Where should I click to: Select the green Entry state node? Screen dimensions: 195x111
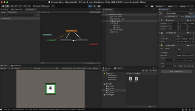(x=52, y=40)
